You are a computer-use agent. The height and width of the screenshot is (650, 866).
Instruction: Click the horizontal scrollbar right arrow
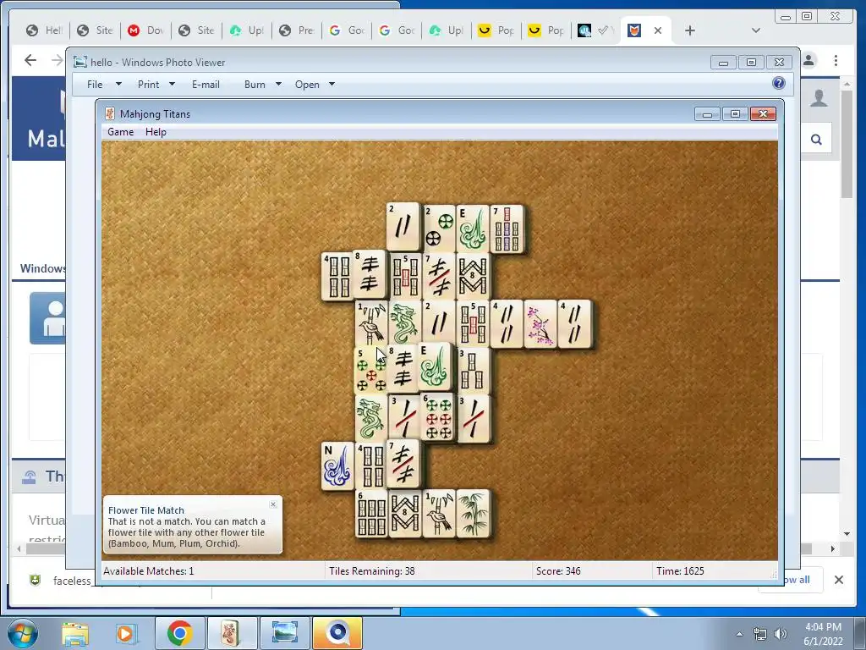point(832,548)
